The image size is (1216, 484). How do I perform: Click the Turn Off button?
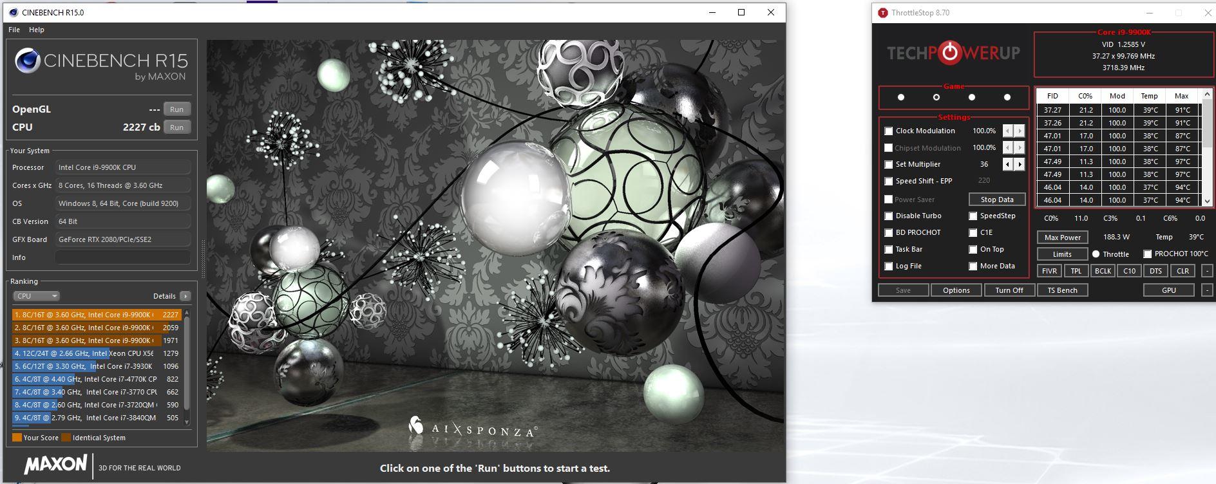pos(1009,290)
